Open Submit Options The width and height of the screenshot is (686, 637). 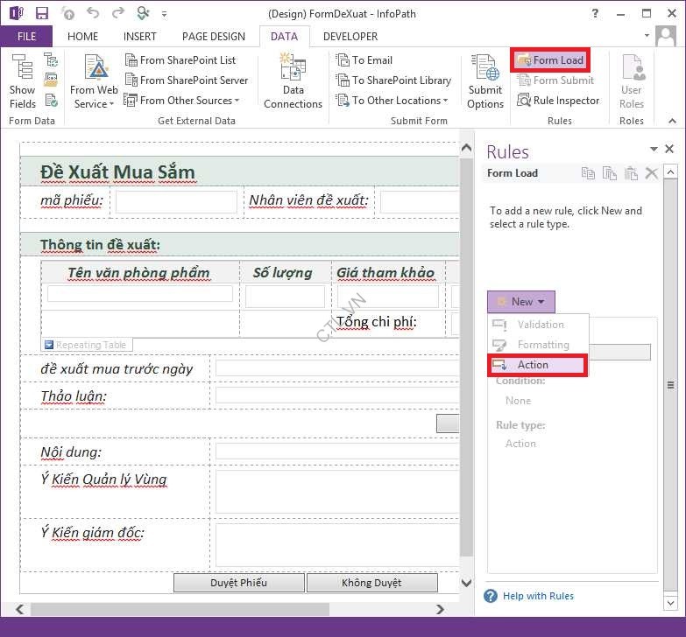(x=485, y=81)
